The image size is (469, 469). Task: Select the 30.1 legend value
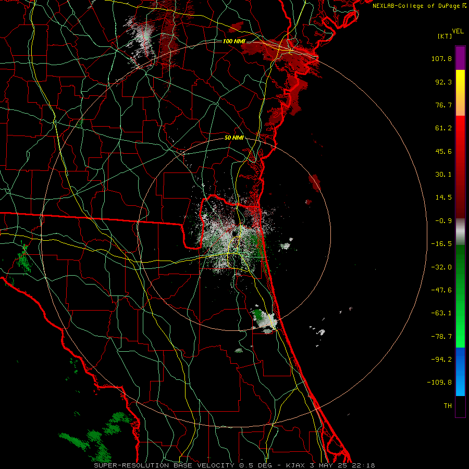point(443,175)
